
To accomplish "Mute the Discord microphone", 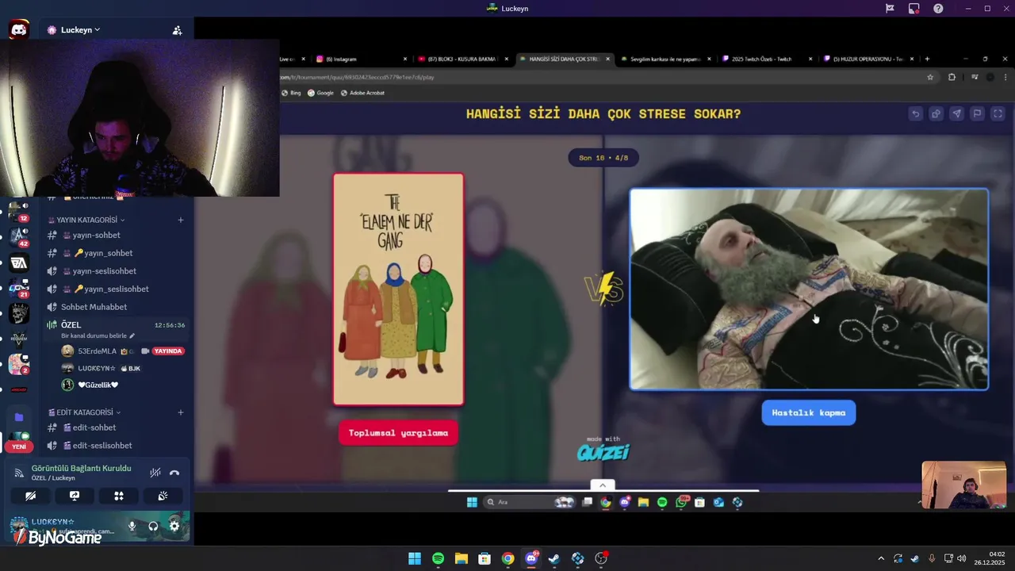I will point(132,526).
